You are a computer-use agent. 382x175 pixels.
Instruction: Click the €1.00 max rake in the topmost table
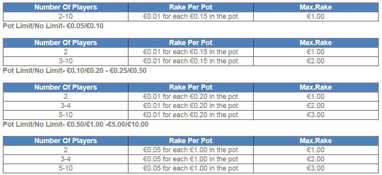coord(315,16)
